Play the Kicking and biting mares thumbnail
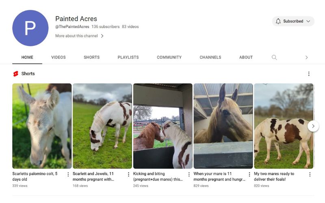 [x=163, y=126]
